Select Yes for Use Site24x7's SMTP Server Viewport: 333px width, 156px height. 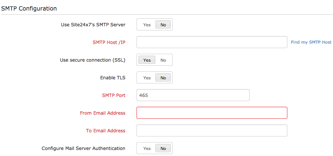[x=147, y=25]
